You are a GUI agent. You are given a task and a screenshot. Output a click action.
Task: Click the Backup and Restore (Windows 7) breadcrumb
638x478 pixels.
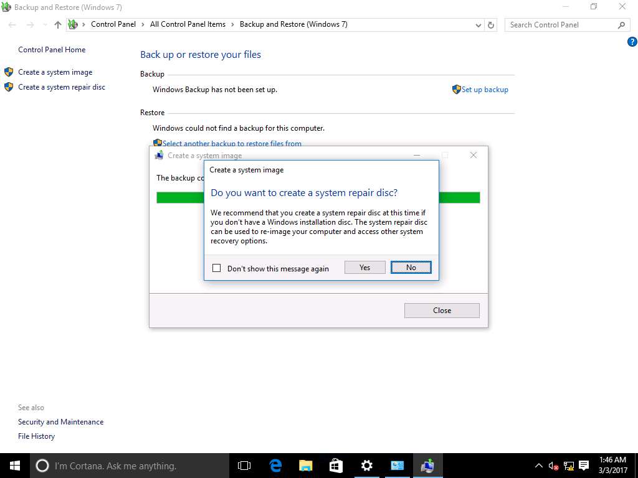point(293,24)
